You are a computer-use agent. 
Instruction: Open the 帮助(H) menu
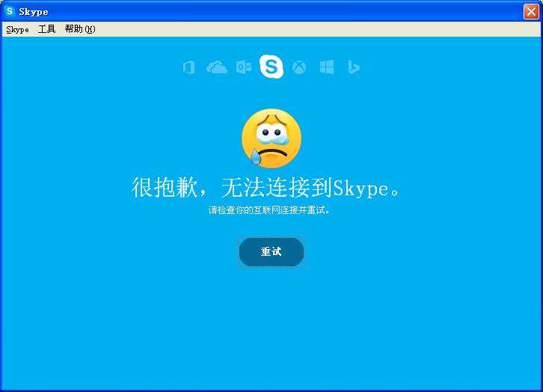coord(80,29)
